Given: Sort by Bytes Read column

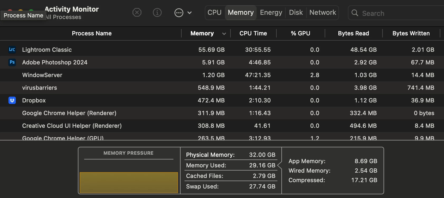Looking at the screenshot, I should (353, 33).
